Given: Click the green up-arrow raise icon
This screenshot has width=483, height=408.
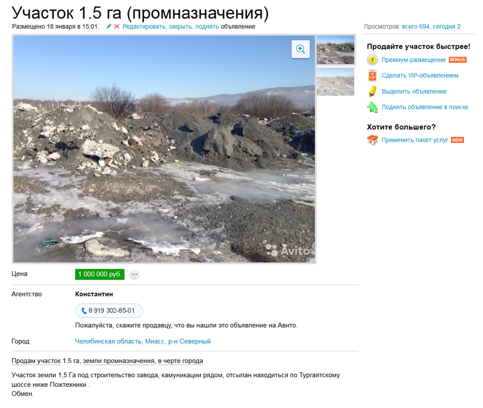Looking at the screenshot, I should pos(372,107).
